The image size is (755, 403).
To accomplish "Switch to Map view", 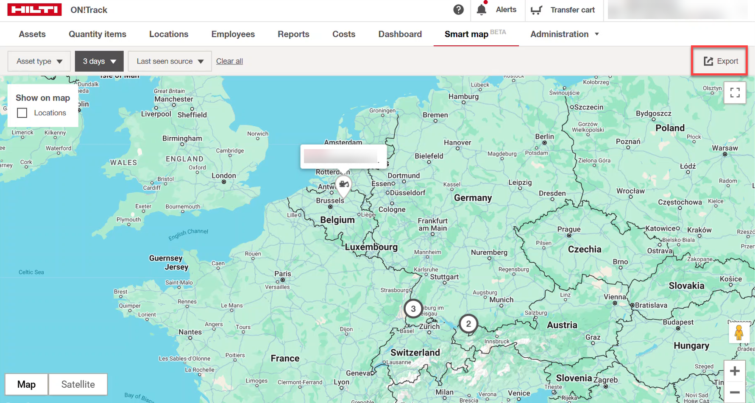I will (26, 384).
